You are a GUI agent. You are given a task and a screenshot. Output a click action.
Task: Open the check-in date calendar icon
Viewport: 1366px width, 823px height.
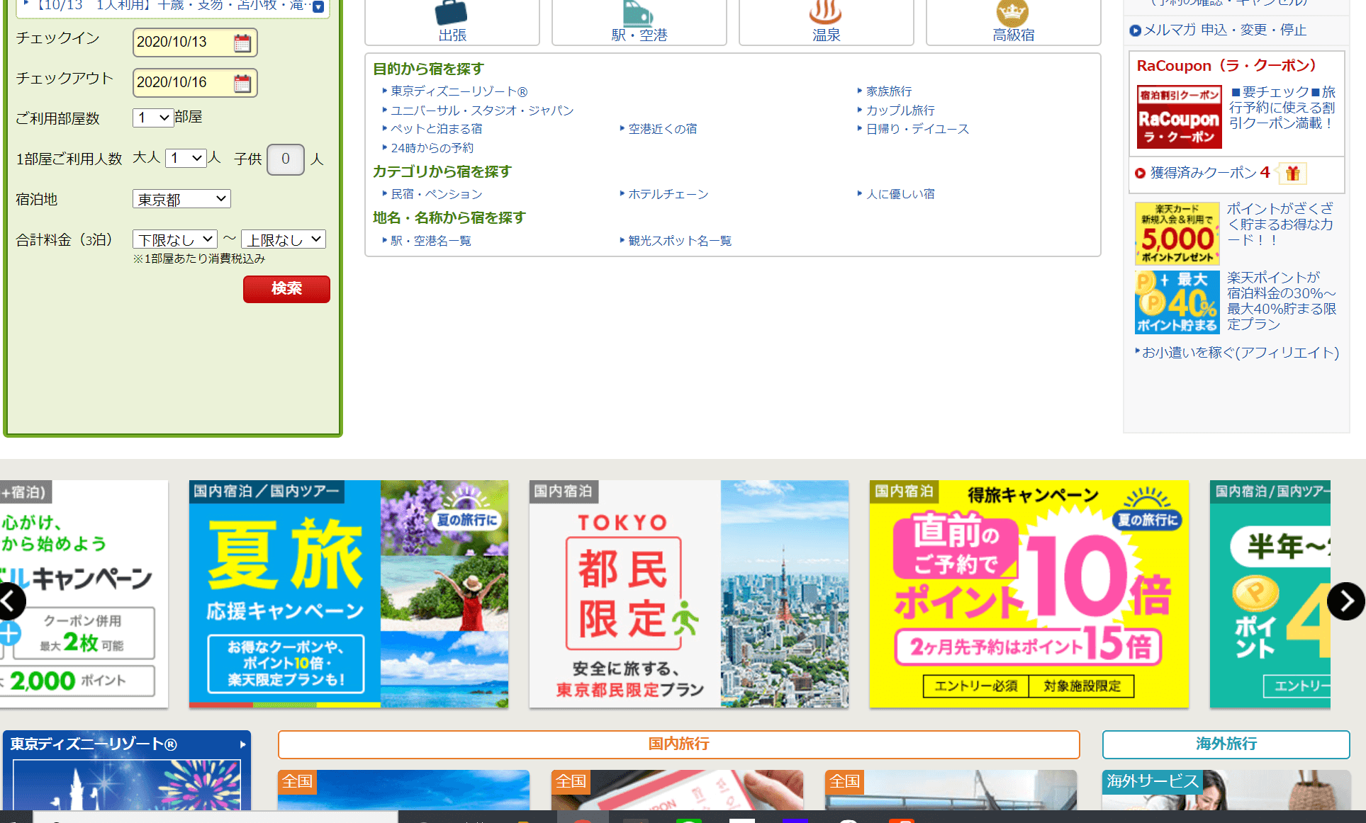[x=242, y=43]
